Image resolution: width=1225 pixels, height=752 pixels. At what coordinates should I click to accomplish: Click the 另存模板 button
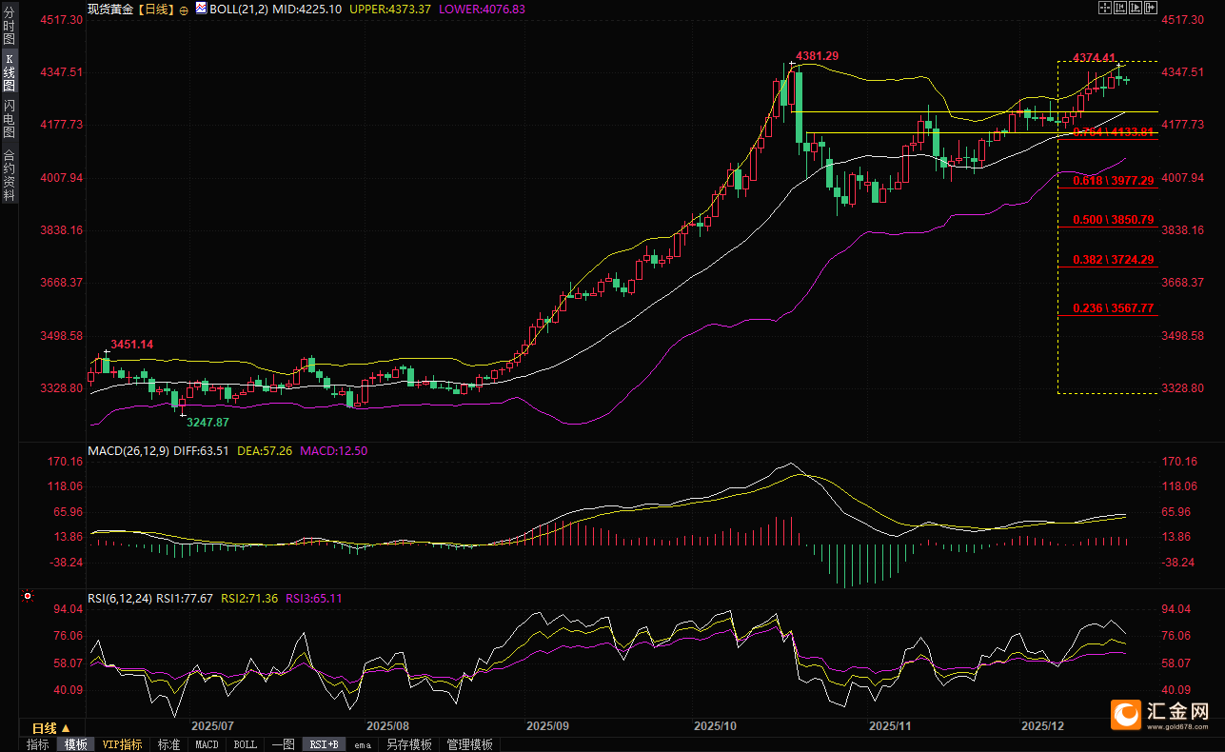[409, 744]
